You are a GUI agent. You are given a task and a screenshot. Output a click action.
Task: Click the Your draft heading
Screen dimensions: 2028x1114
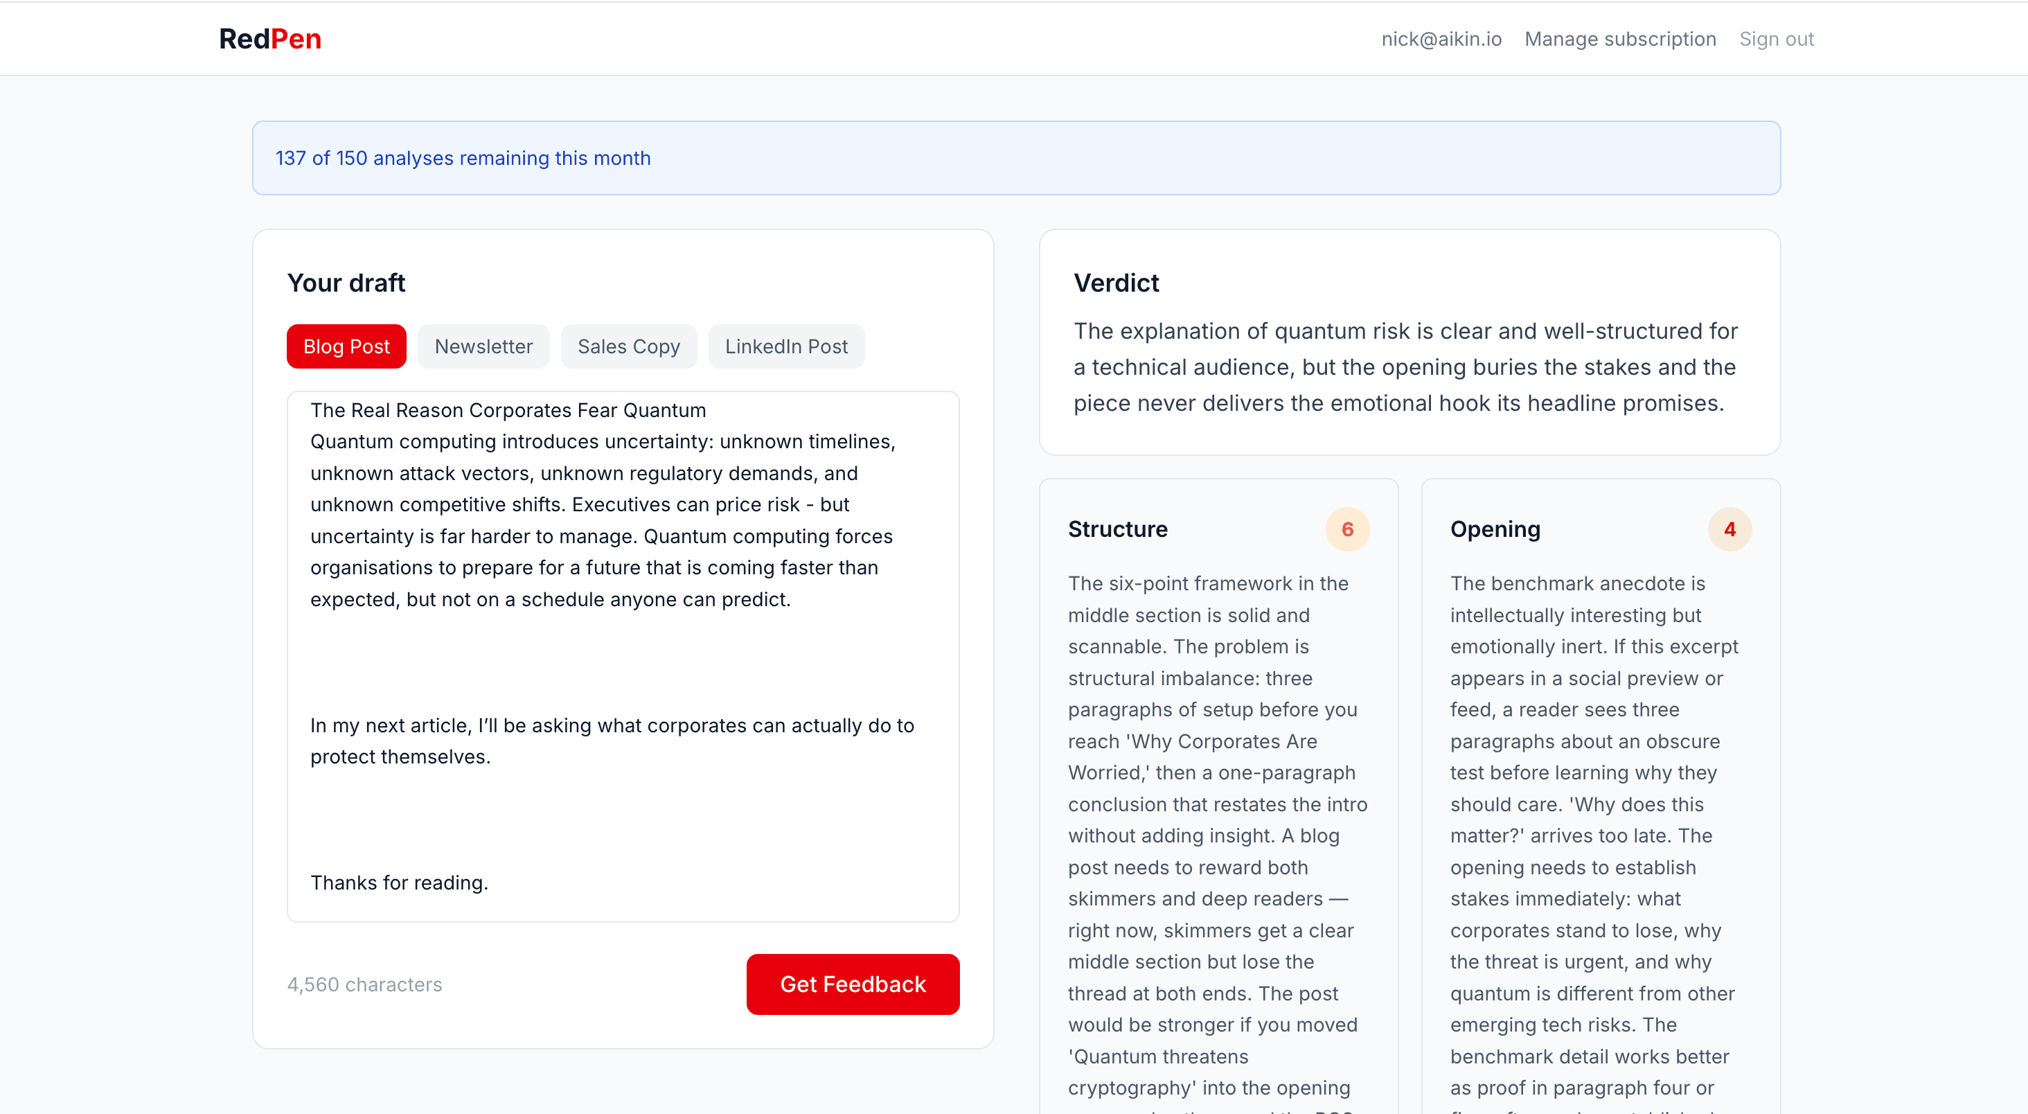pyautogui.click(x=346, y=283)
